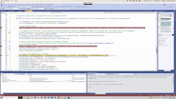The width and height of the screenshot is (176, 99).
Task: Click the Continue debugging button
Action: click(34, 7)
